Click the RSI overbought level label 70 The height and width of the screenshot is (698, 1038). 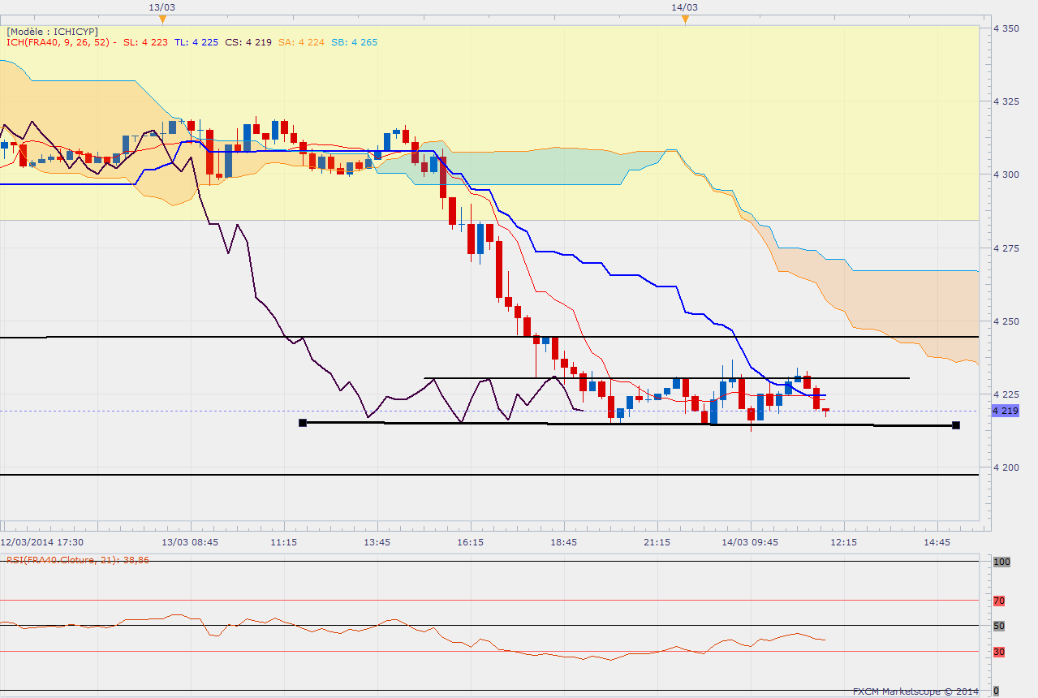[x=999, y=601]
